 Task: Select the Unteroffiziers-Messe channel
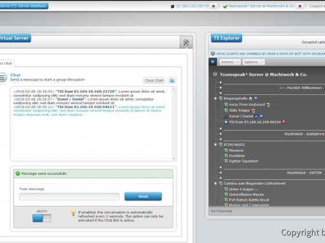coord(246,194)
